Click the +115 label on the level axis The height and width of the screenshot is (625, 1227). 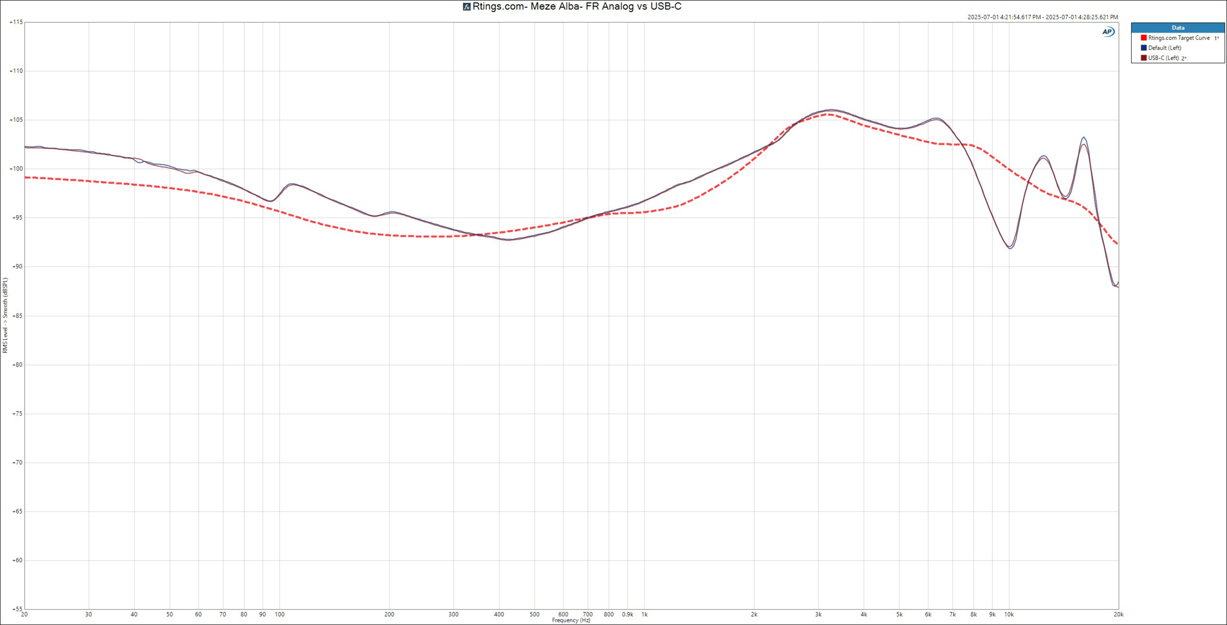pos(16,22)
